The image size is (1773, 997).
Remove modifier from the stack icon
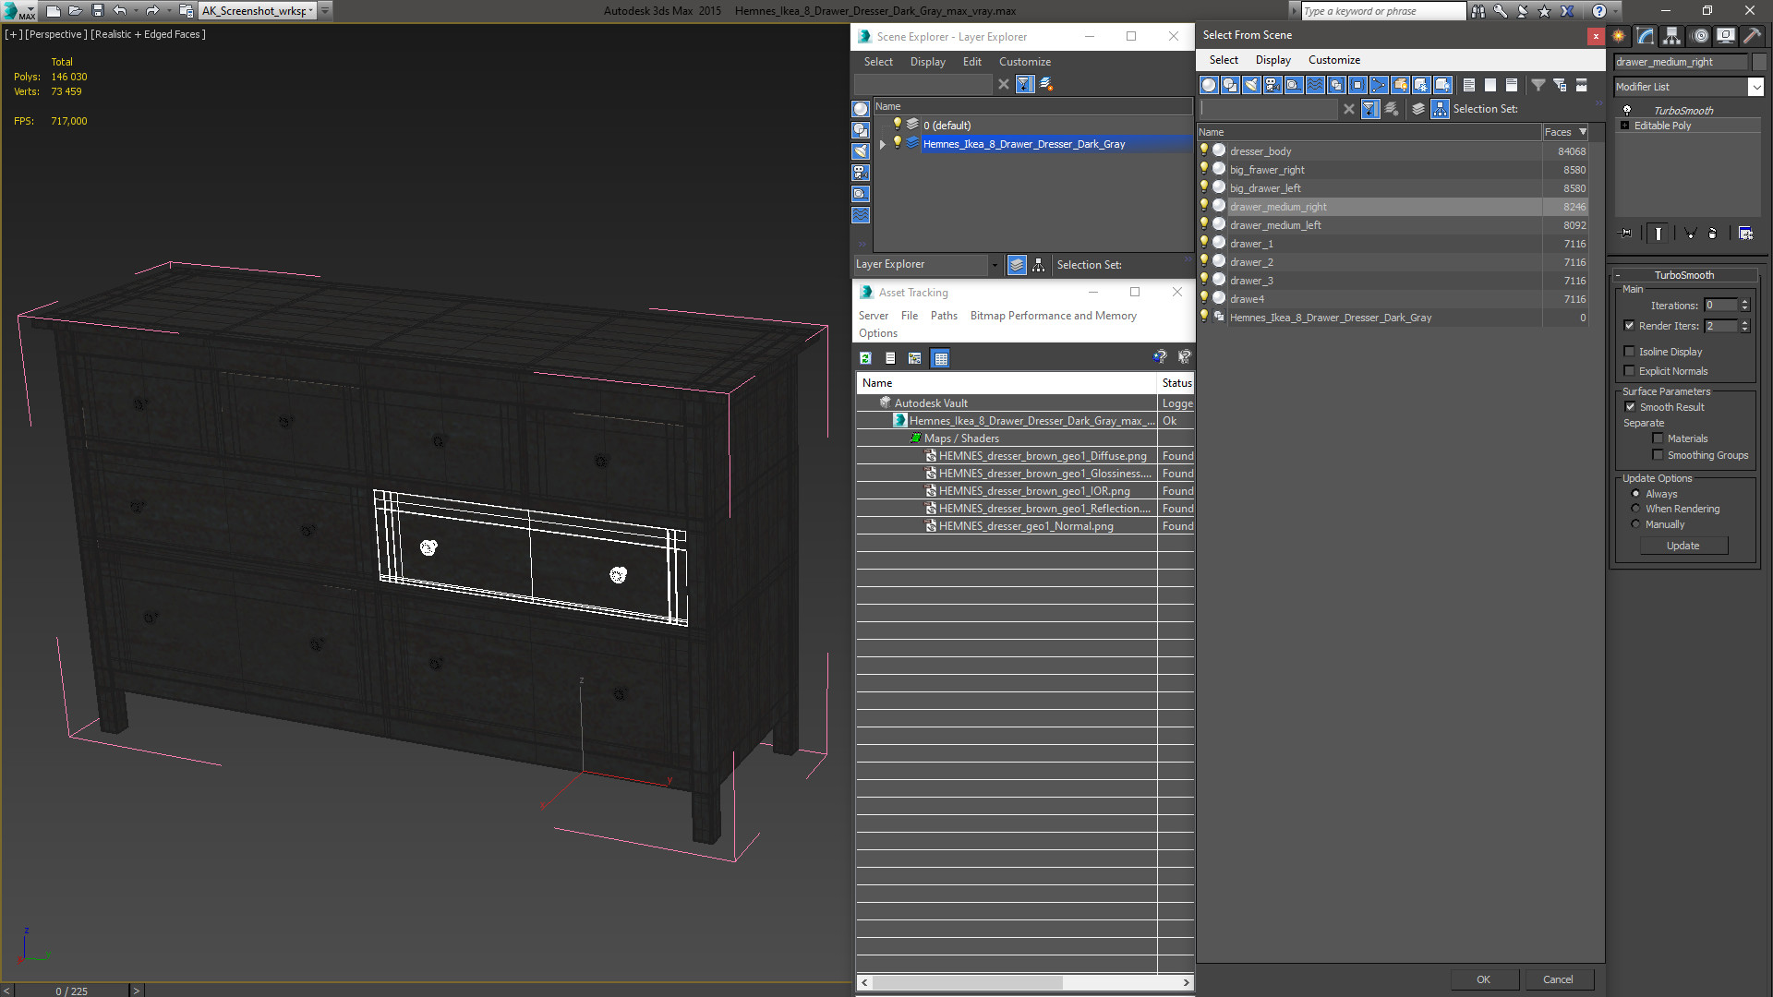(x=1713, y=234)
